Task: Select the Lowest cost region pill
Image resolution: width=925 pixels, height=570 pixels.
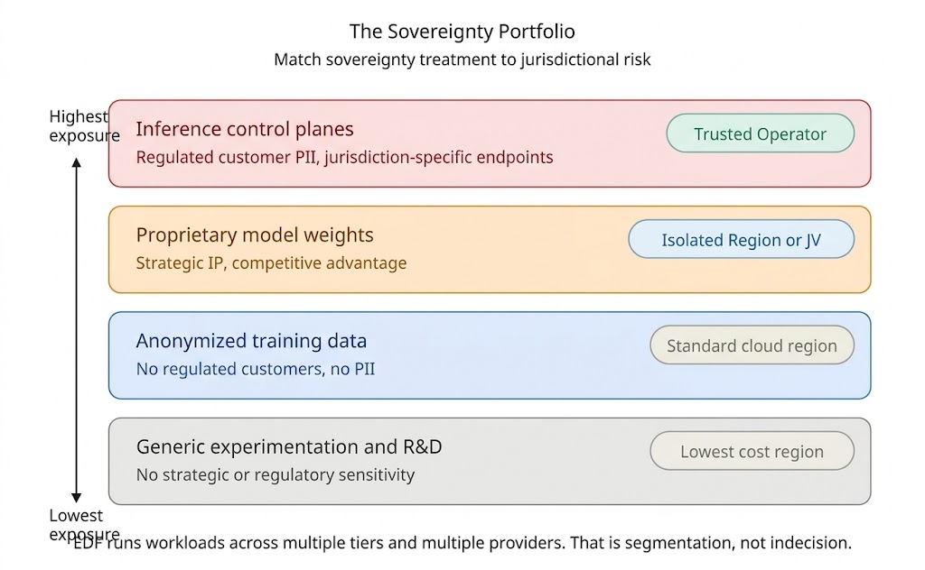Action: (752, 452)
